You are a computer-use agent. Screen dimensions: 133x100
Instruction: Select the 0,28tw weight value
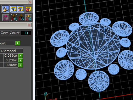click(x=11, y=60)
